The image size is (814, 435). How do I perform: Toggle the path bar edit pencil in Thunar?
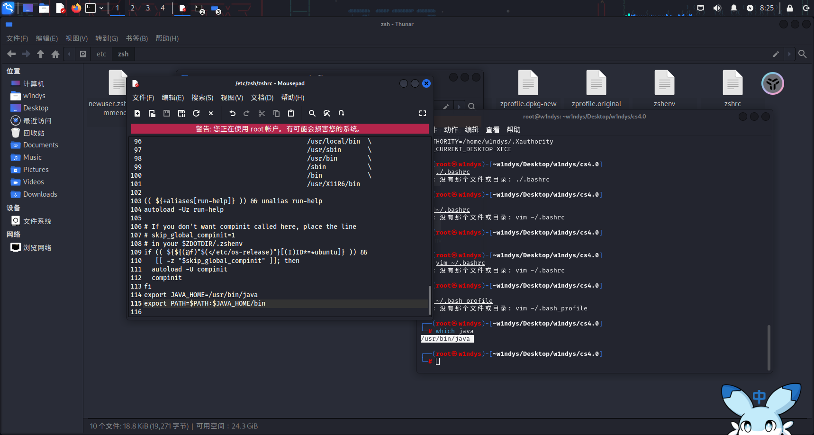point(776,54)
